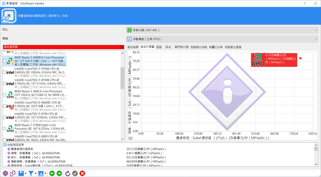321x177 pixels.
Task: Switch to the 排名 tab
Action: (168, 47)
